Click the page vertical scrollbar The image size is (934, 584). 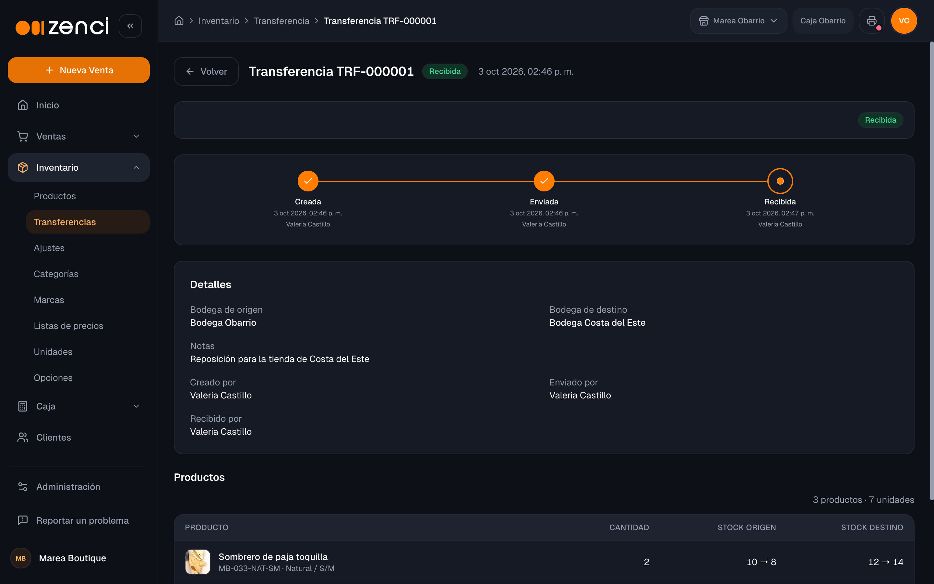pos(931,270)
